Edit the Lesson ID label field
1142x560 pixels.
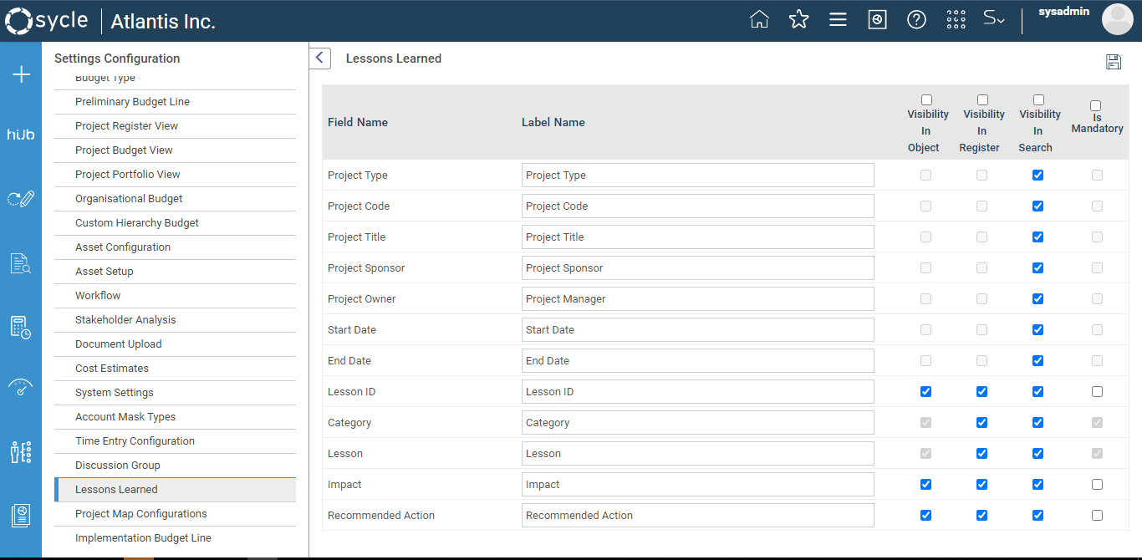pos(698,392)
